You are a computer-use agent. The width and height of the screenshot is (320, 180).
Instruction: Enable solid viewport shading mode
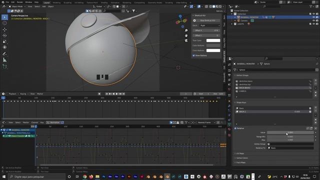tap(213, 6)
